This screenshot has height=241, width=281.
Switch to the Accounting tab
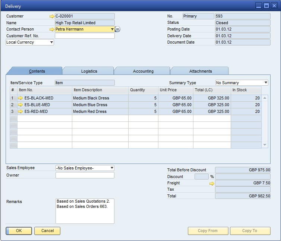point(143,71)
